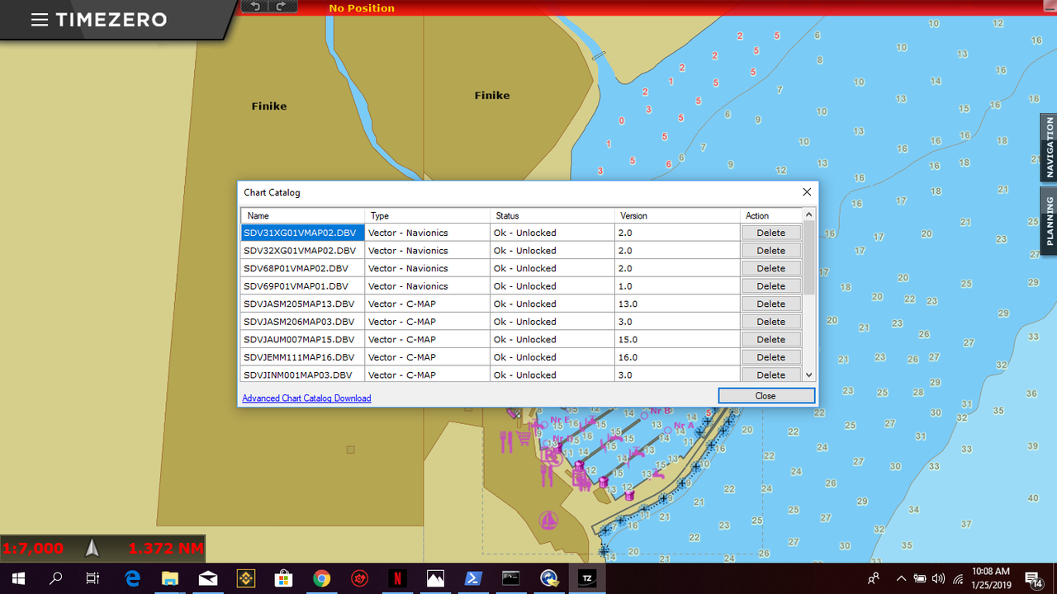
Task: Delete chart SDV31XG01VMAP02.DBV
Action: tap(771, 233)
